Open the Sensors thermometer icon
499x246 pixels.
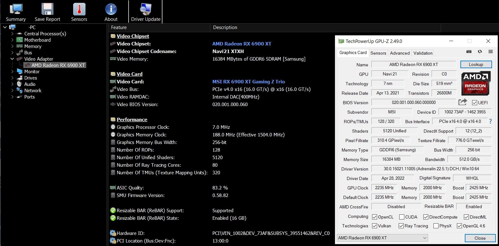pos(79,9)
